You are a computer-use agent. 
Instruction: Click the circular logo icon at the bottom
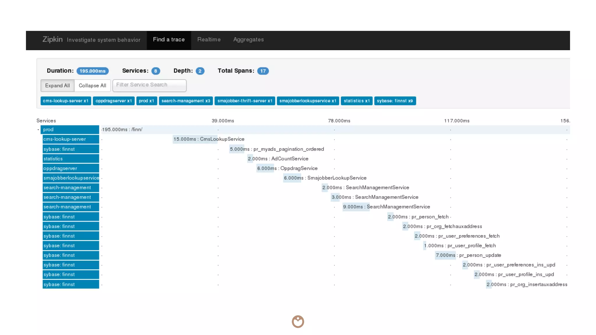pos(298,322)
